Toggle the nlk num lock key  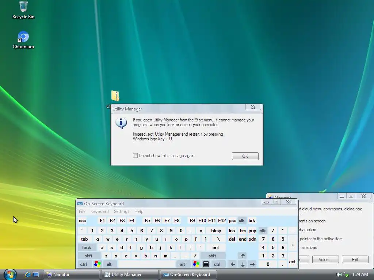click(263, 230)
